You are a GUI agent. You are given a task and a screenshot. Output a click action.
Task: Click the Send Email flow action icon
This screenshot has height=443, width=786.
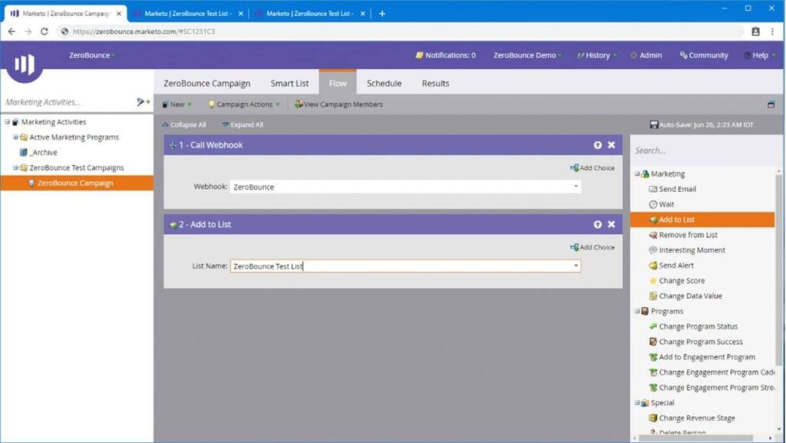coord(652,189)
